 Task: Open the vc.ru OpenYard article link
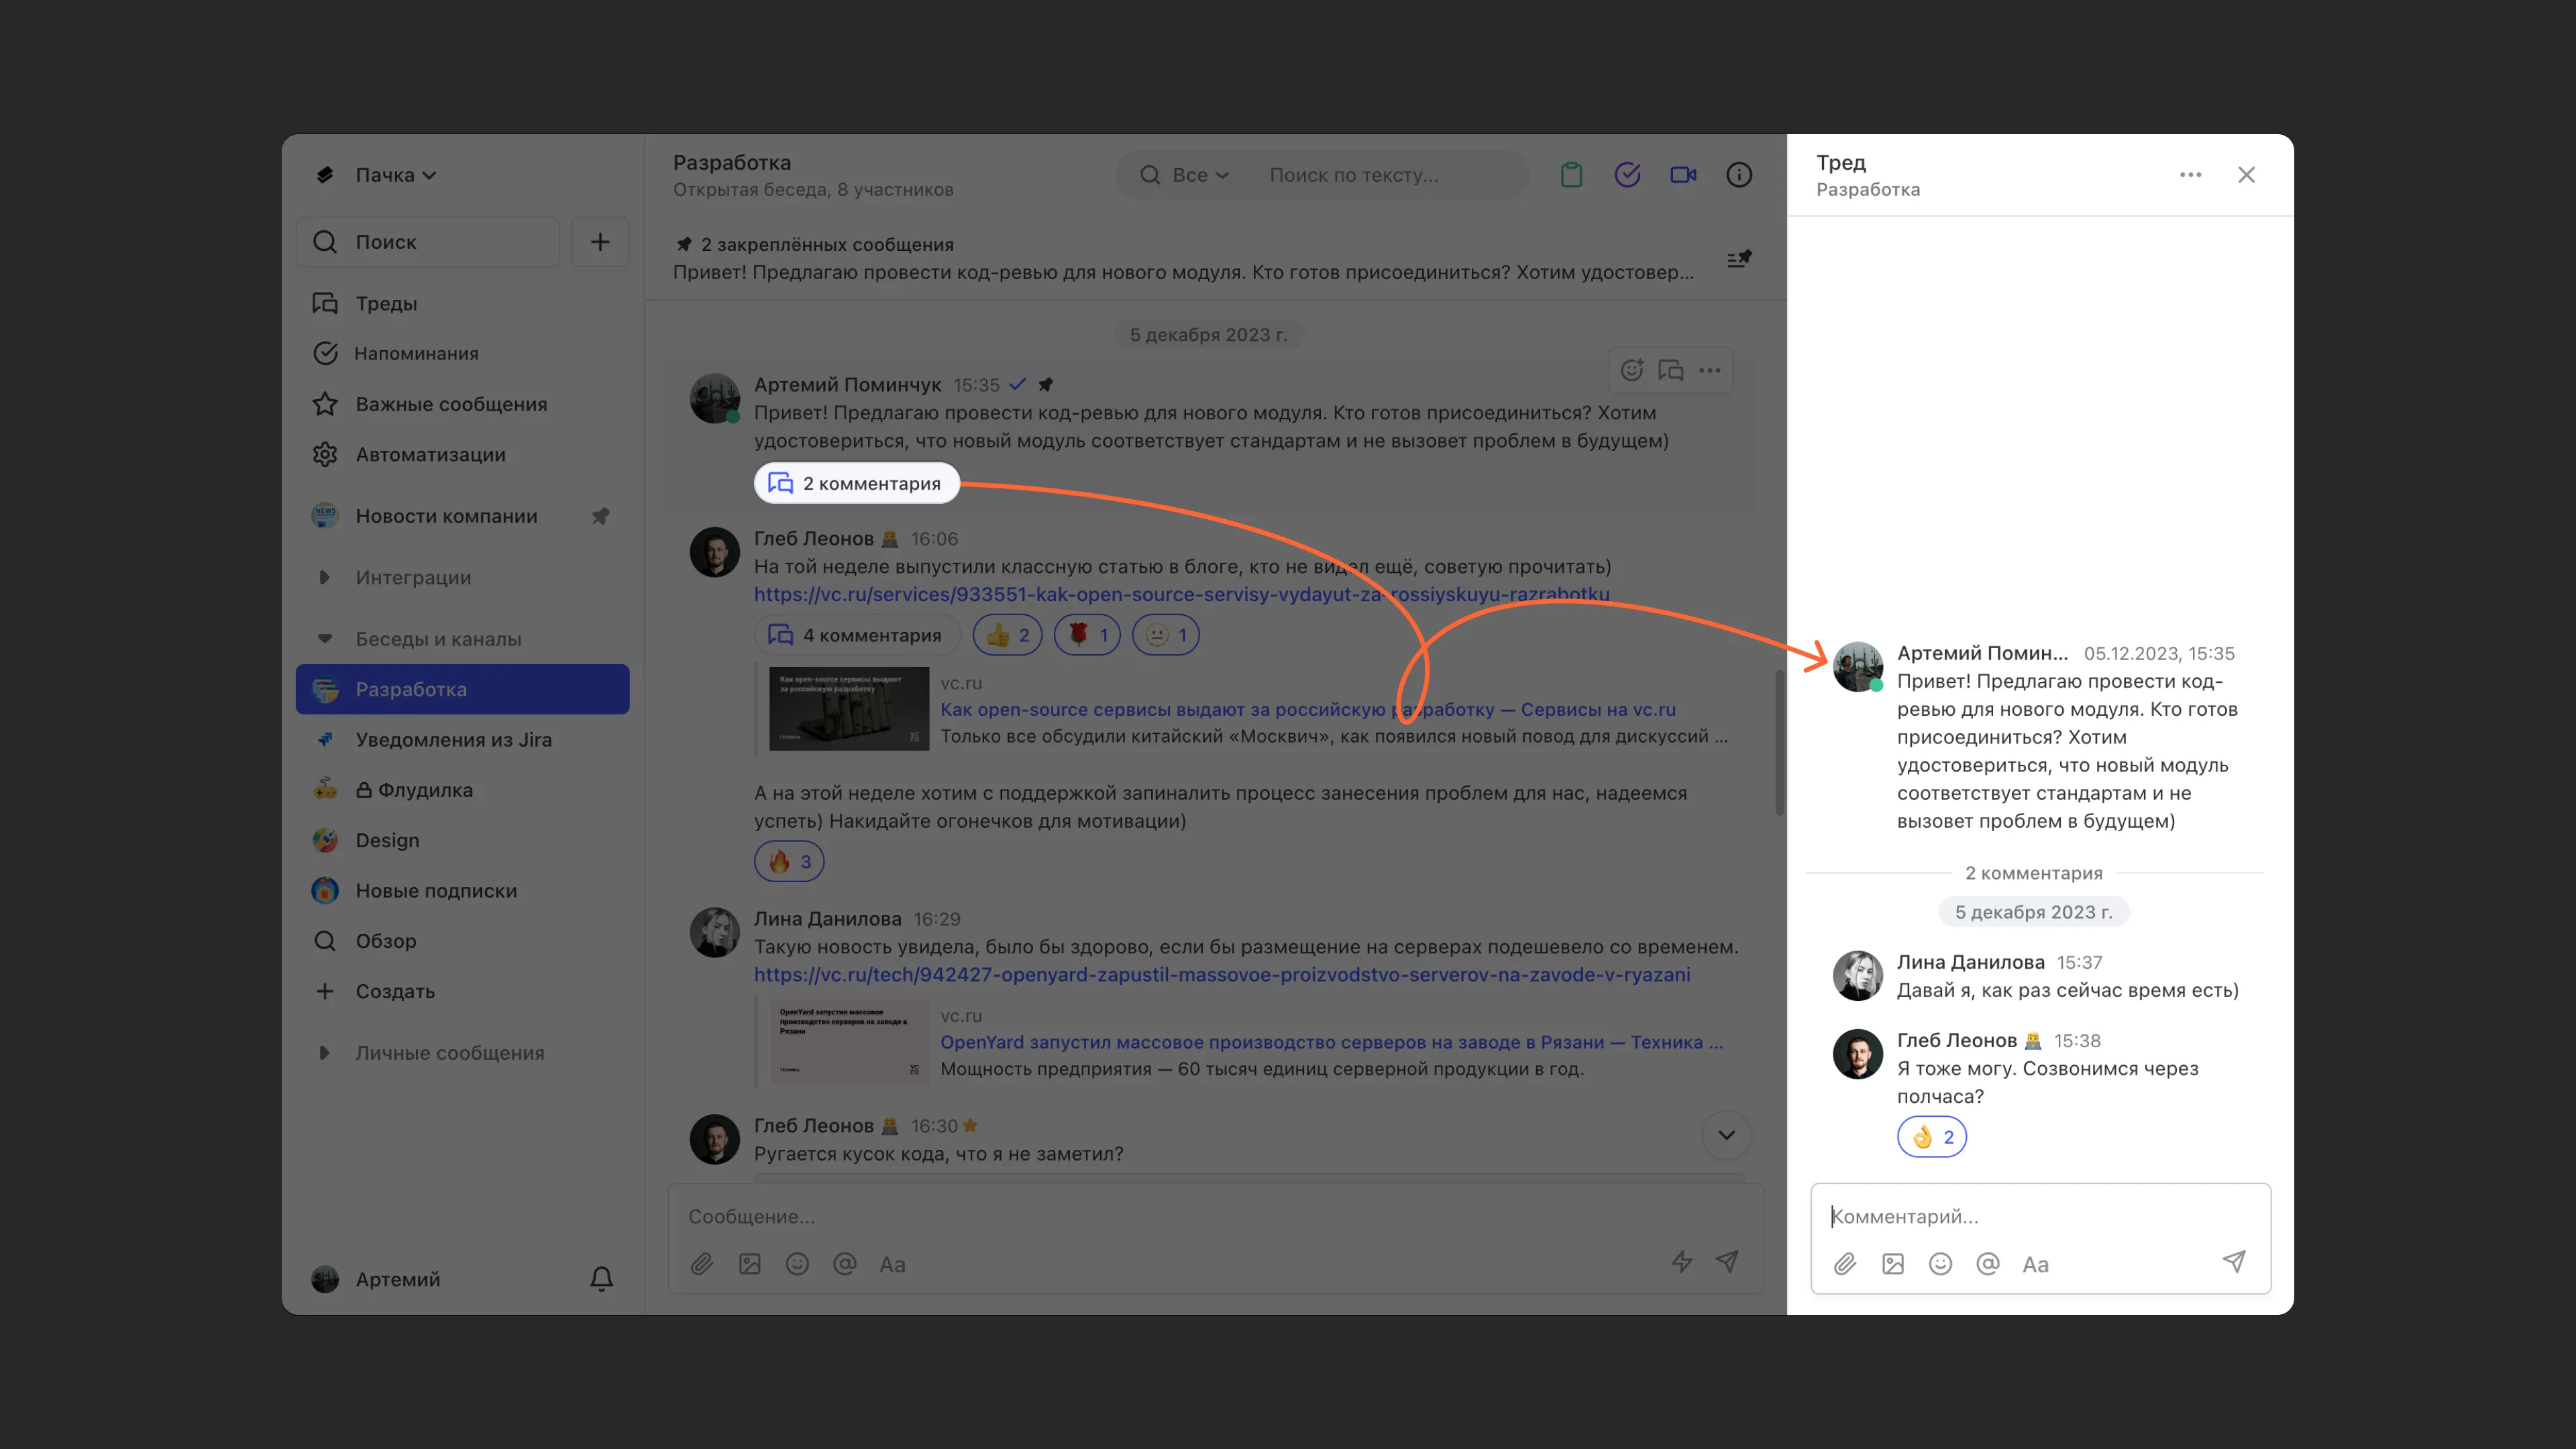point(1222,974)
